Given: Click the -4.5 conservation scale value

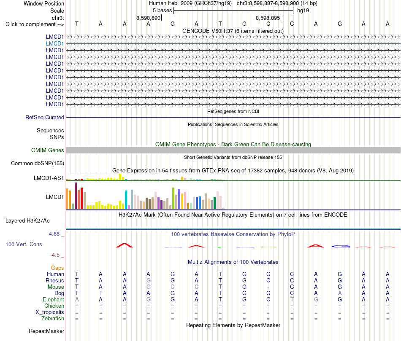Looking at the screenshot, I should pos(55,255).
